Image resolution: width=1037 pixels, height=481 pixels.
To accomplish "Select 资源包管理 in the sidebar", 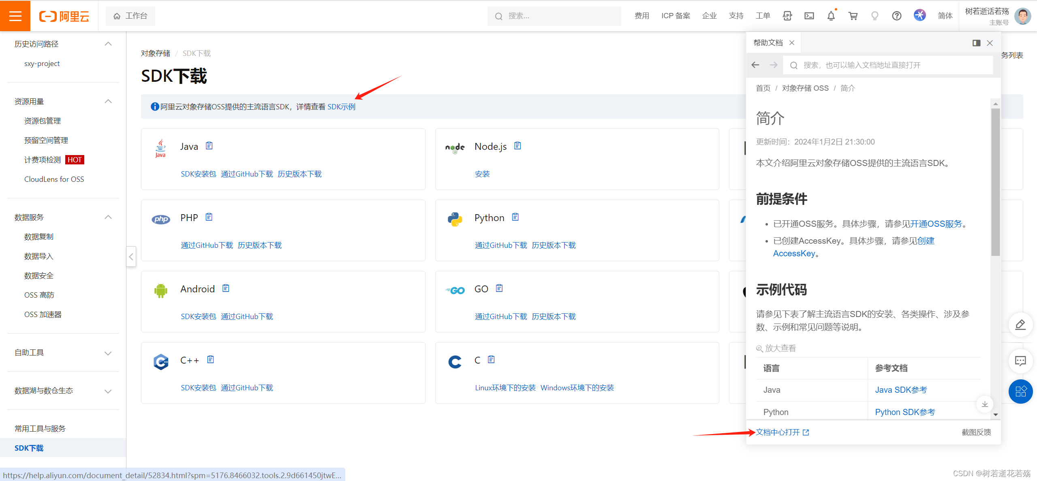I will (x=43, y=121).
